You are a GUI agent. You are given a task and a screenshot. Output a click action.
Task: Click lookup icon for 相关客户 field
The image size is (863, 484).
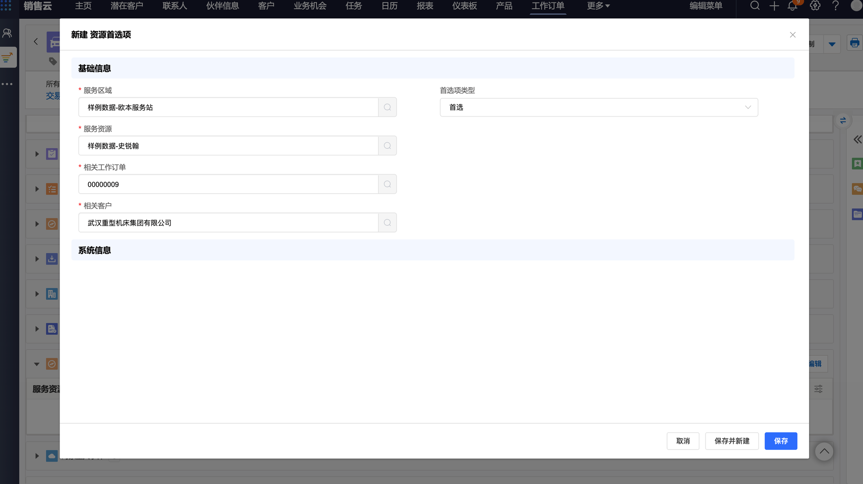[387, 223]
